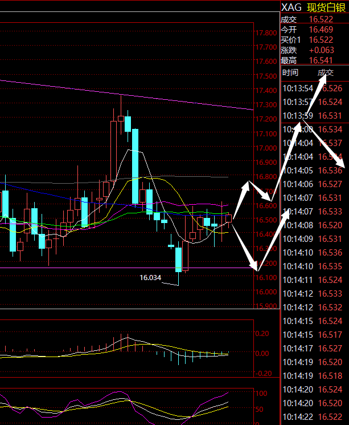Image resolution: width=349 pixels, height=425 pixels.
Task: Click the 50 level on oscillator axis
Action: 259,409
